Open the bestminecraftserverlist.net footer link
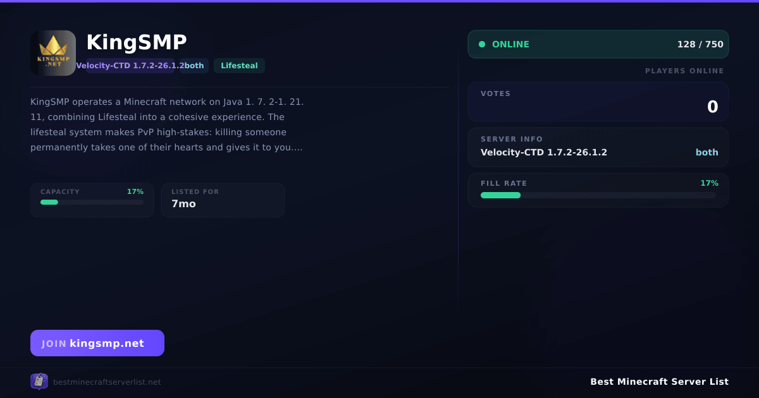Viewport: 759px width, 398px height. click(107, 382)
